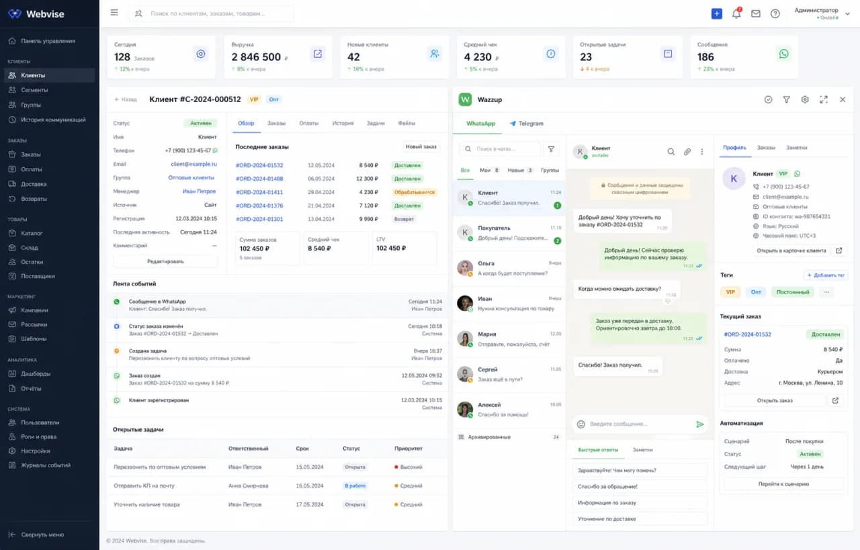The width and height of the screenshot is (860, 550).
Task: Click the blue plus create button
Action: click(717, 13)
